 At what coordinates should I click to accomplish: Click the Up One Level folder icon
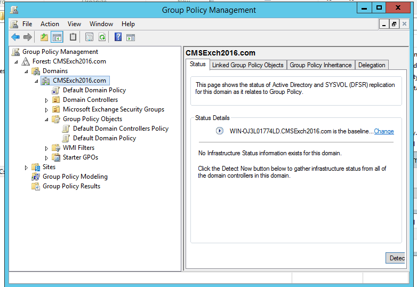coord(44,37)
